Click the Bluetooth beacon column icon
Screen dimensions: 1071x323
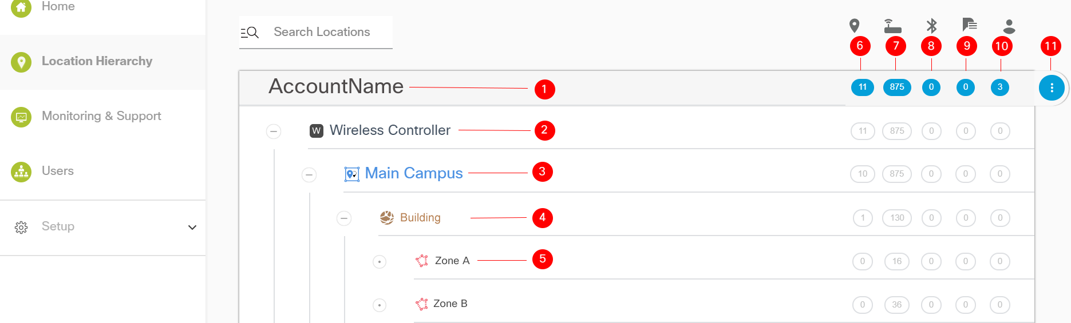pyautogui.click(x=932, y=26)
